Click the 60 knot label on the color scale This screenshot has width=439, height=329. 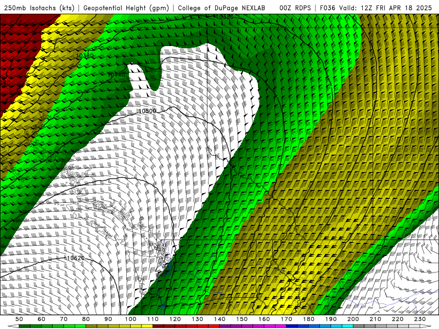coord(41,319)
